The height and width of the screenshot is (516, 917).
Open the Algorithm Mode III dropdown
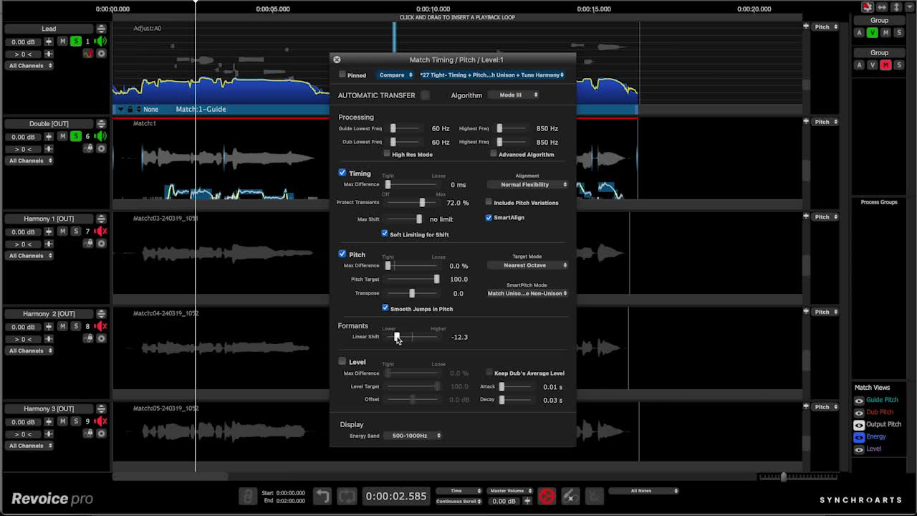[x=514, y=95]
